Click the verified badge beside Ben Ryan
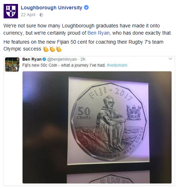Viewport: 178px width, 188px height. coord(44,59)
